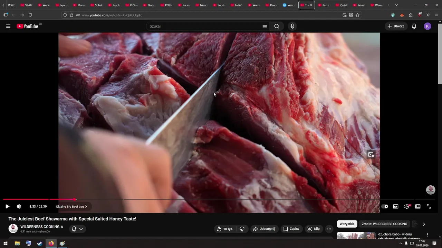Select the Wszystkie filter chip

pyautogui.click(x=347, y=224)
